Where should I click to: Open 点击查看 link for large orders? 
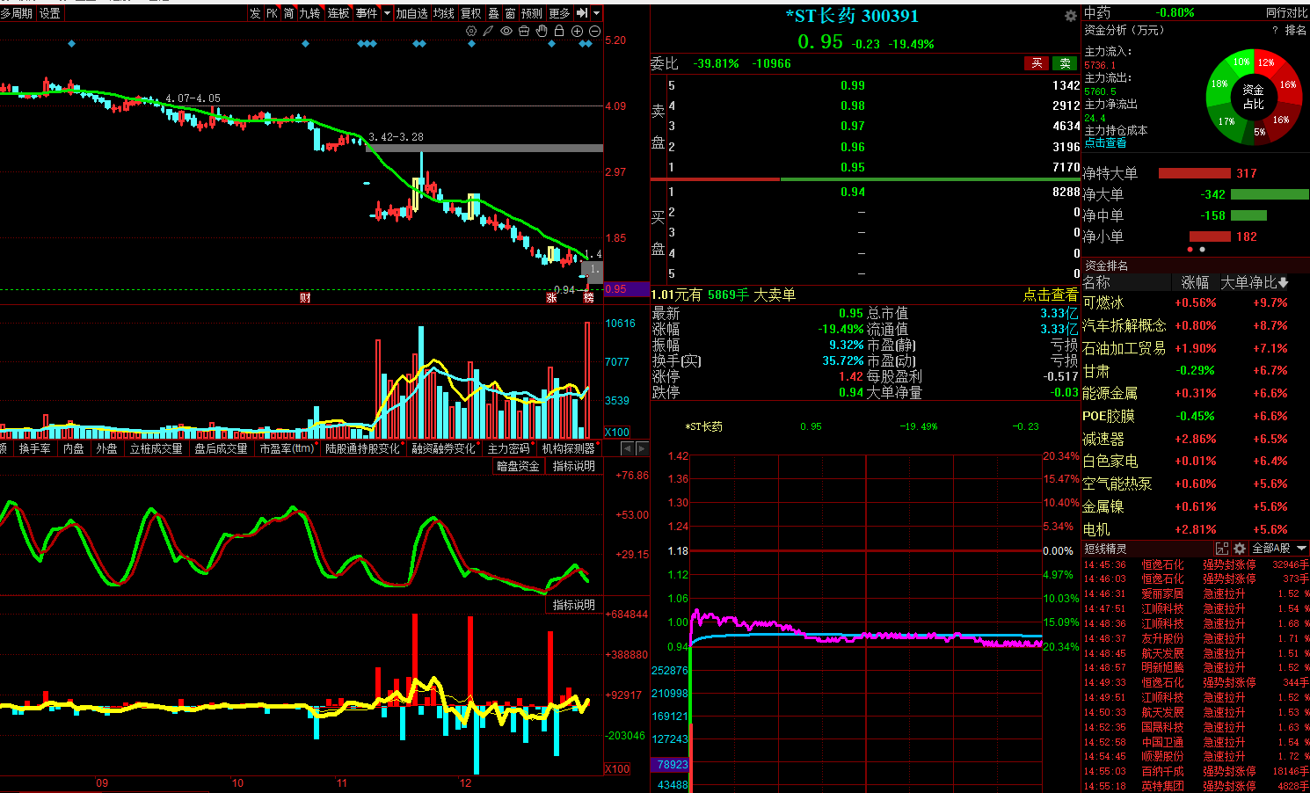coord(1051,295)
